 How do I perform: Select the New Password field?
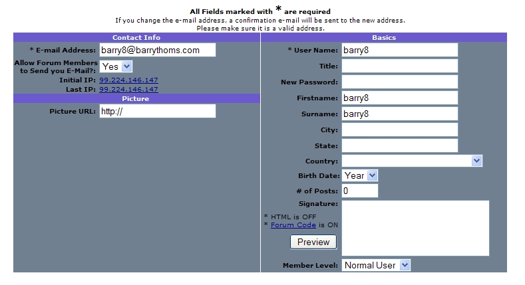[x=400, y=82]
